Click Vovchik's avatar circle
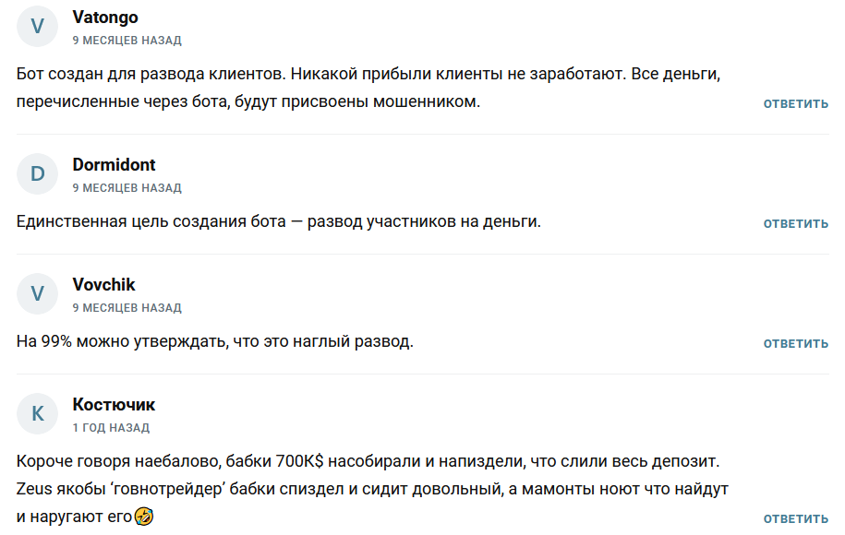This screenshot has width=845, height=535. (37, 294)
